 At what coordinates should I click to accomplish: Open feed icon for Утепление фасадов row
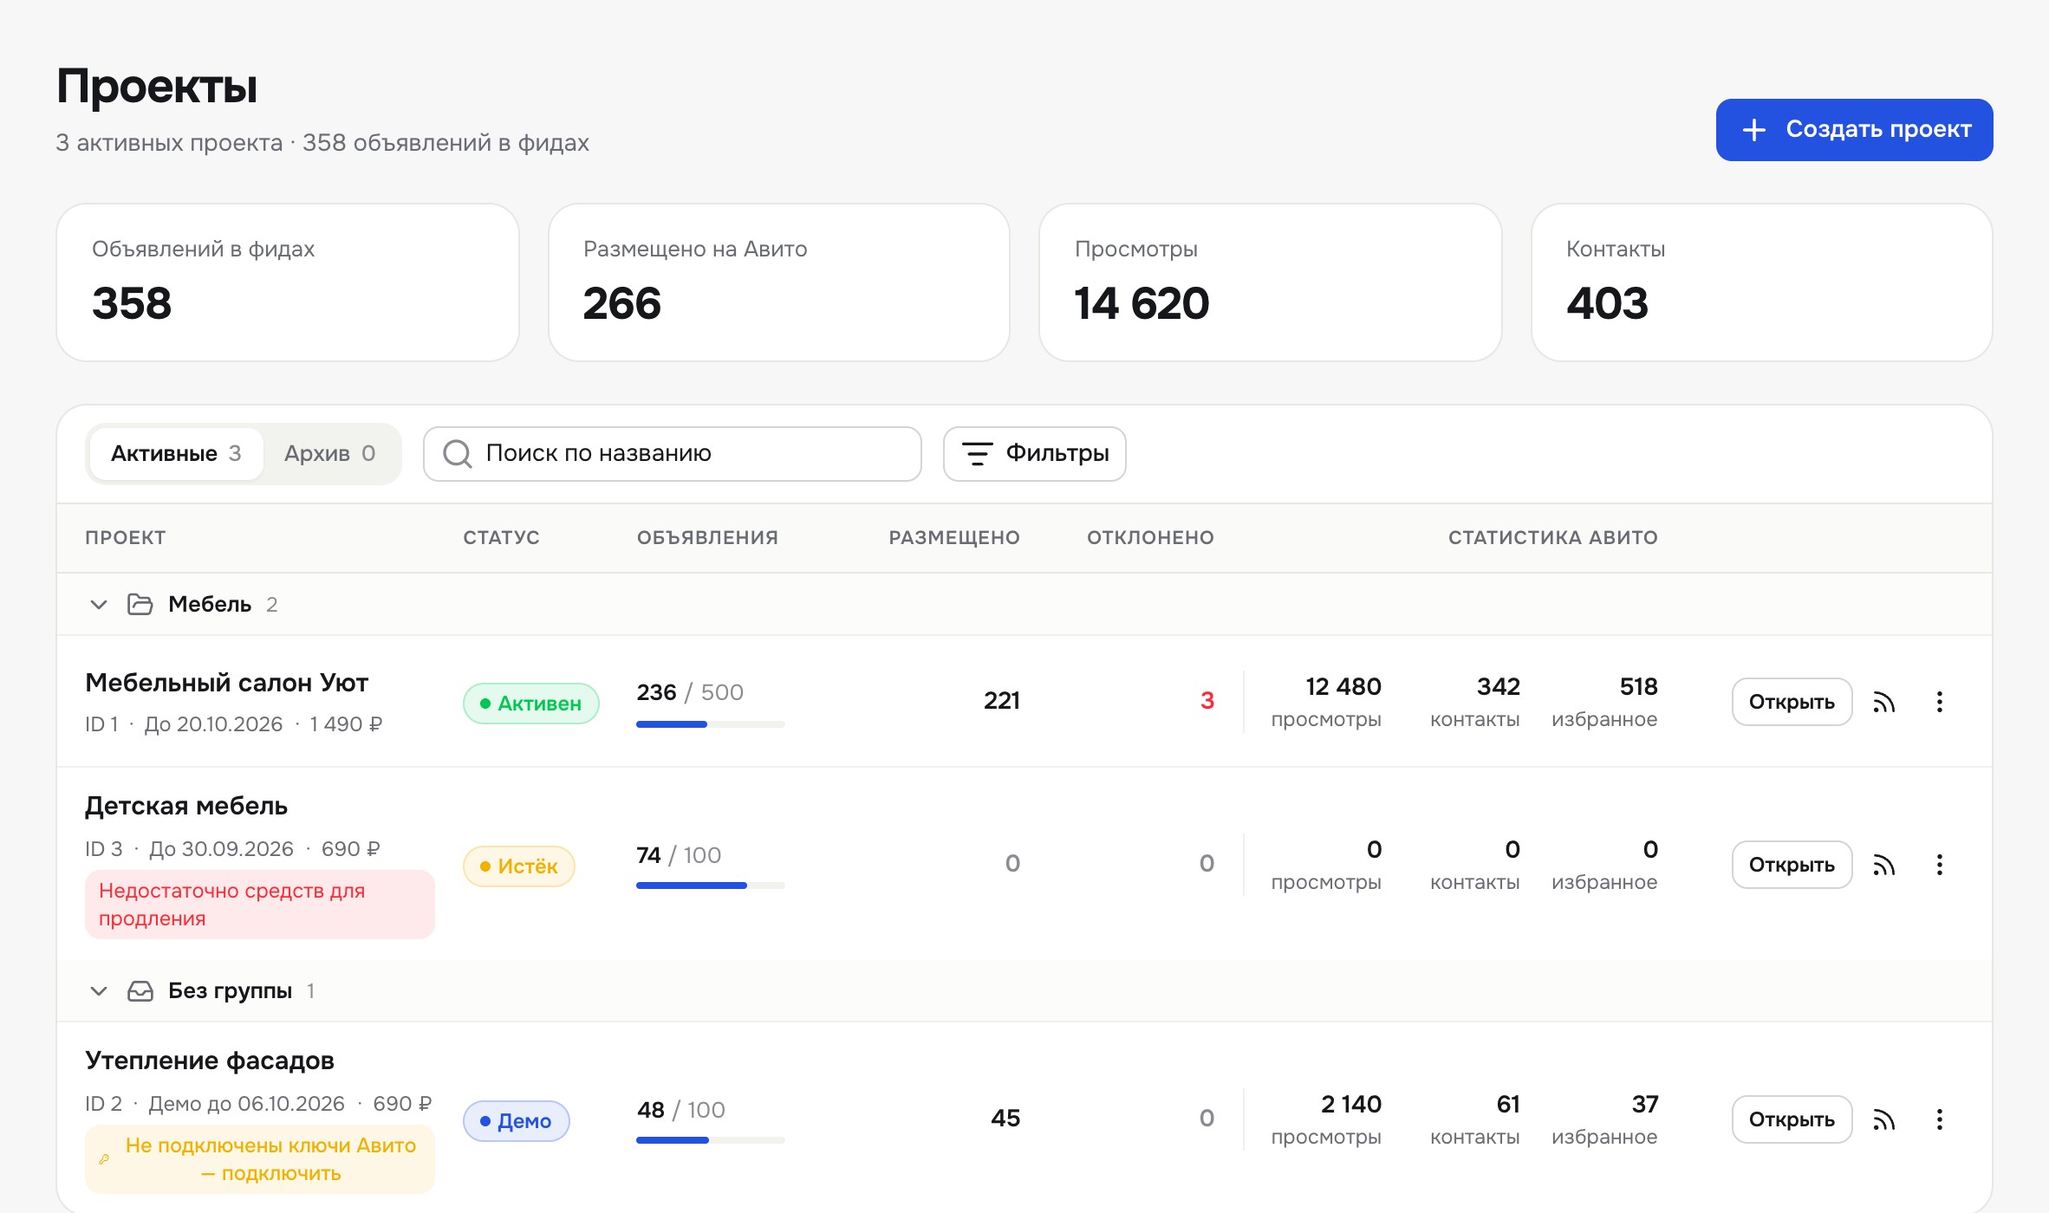pos(1883,1119)
